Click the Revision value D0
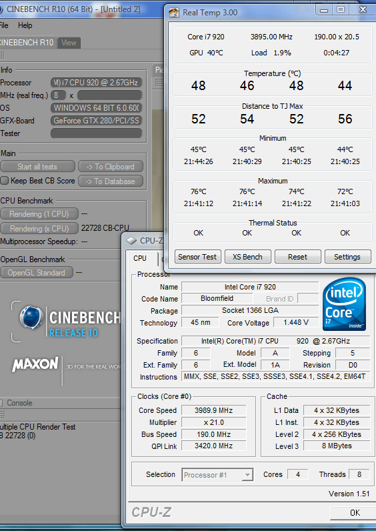Viewport: 376px width, 531px height. click(353, 365)
